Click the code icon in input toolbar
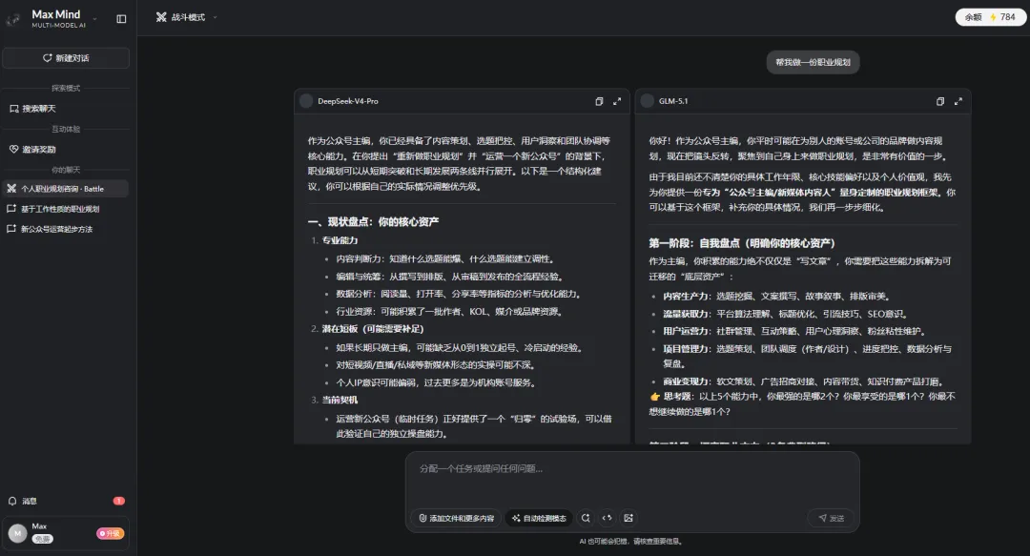The width and height of the screenshot is (1030, 556). pyautogui.click(x=607, y=518)
